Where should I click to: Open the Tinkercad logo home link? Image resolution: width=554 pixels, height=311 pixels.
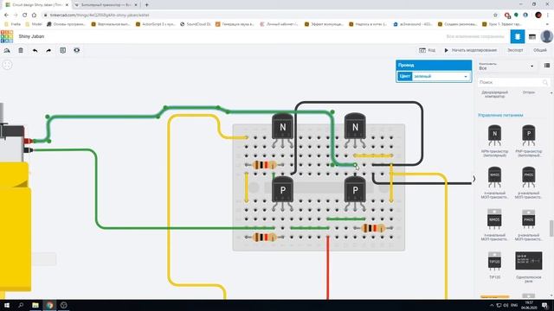point(7,36)
